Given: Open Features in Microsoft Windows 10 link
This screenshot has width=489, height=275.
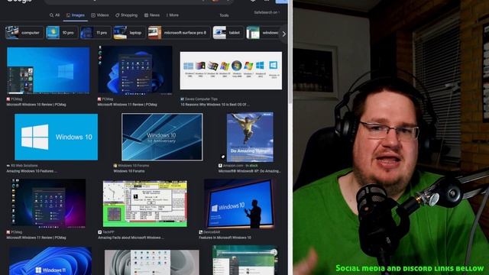Looking at the screenshot, I should point(225,238).
